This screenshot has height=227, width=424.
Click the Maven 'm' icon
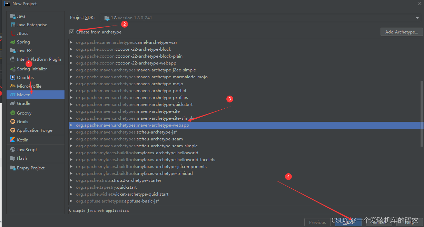pos(13,95)
